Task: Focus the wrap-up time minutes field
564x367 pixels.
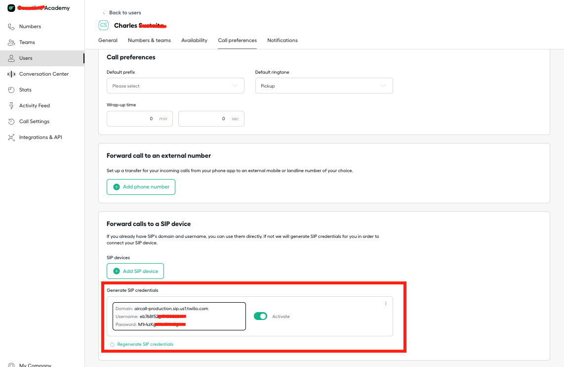Action: pyautogui.click(x=140, y=119)
